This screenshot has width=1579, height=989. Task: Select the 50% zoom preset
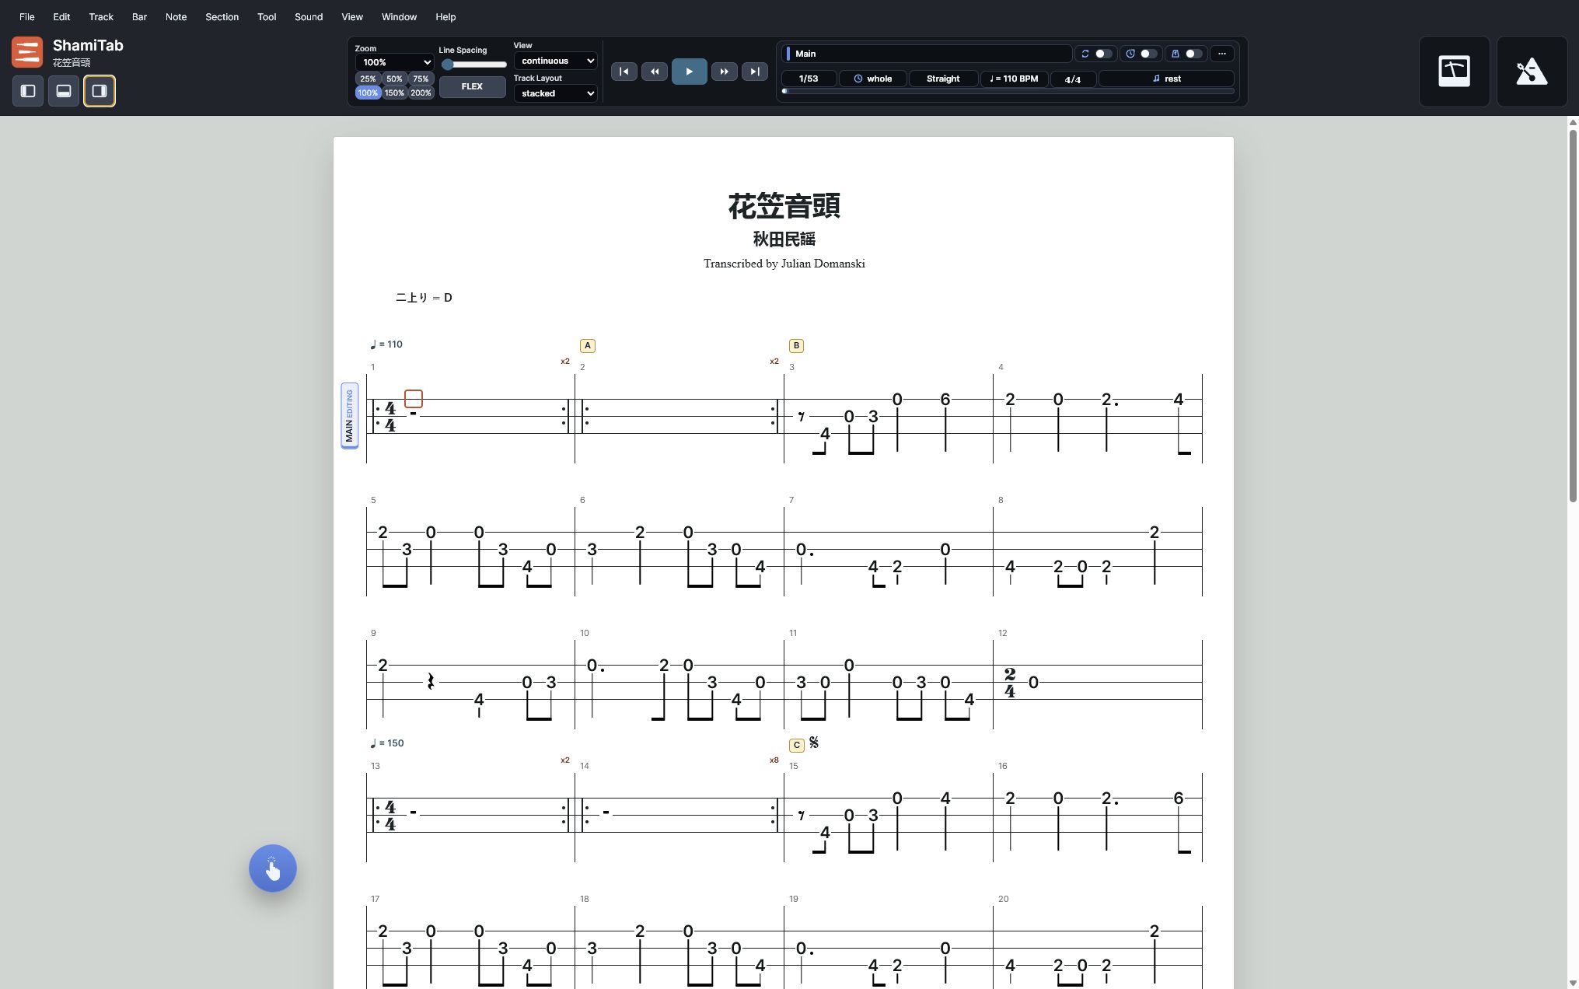(x=394, y=79)
